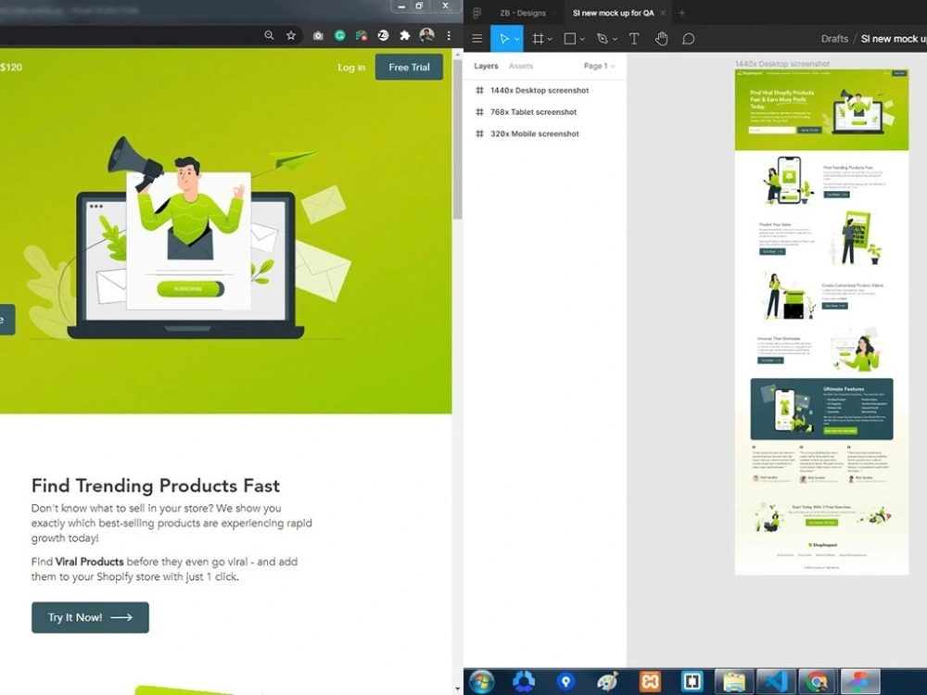Open the Paint palette app in taskbar

click(x=608, y=682)
